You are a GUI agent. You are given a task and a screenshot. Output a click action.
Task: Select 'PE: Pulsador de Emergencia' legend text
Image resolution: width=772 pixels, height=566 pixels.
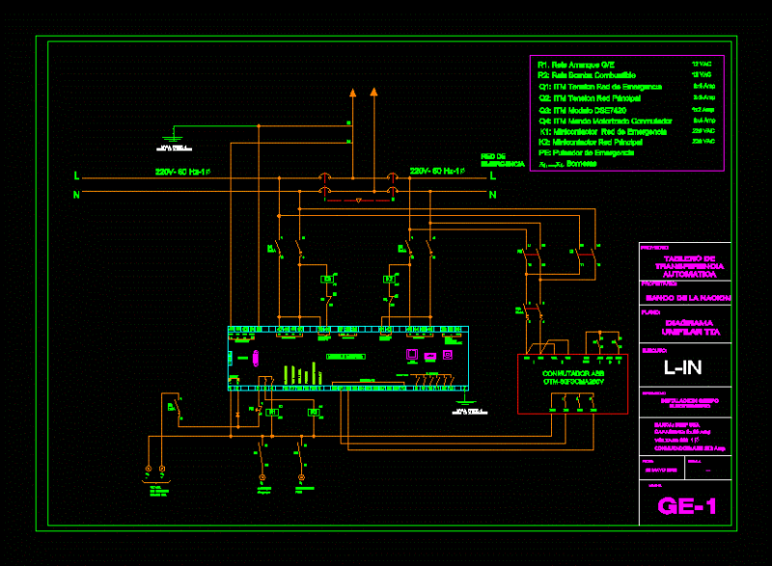[587, 153]
